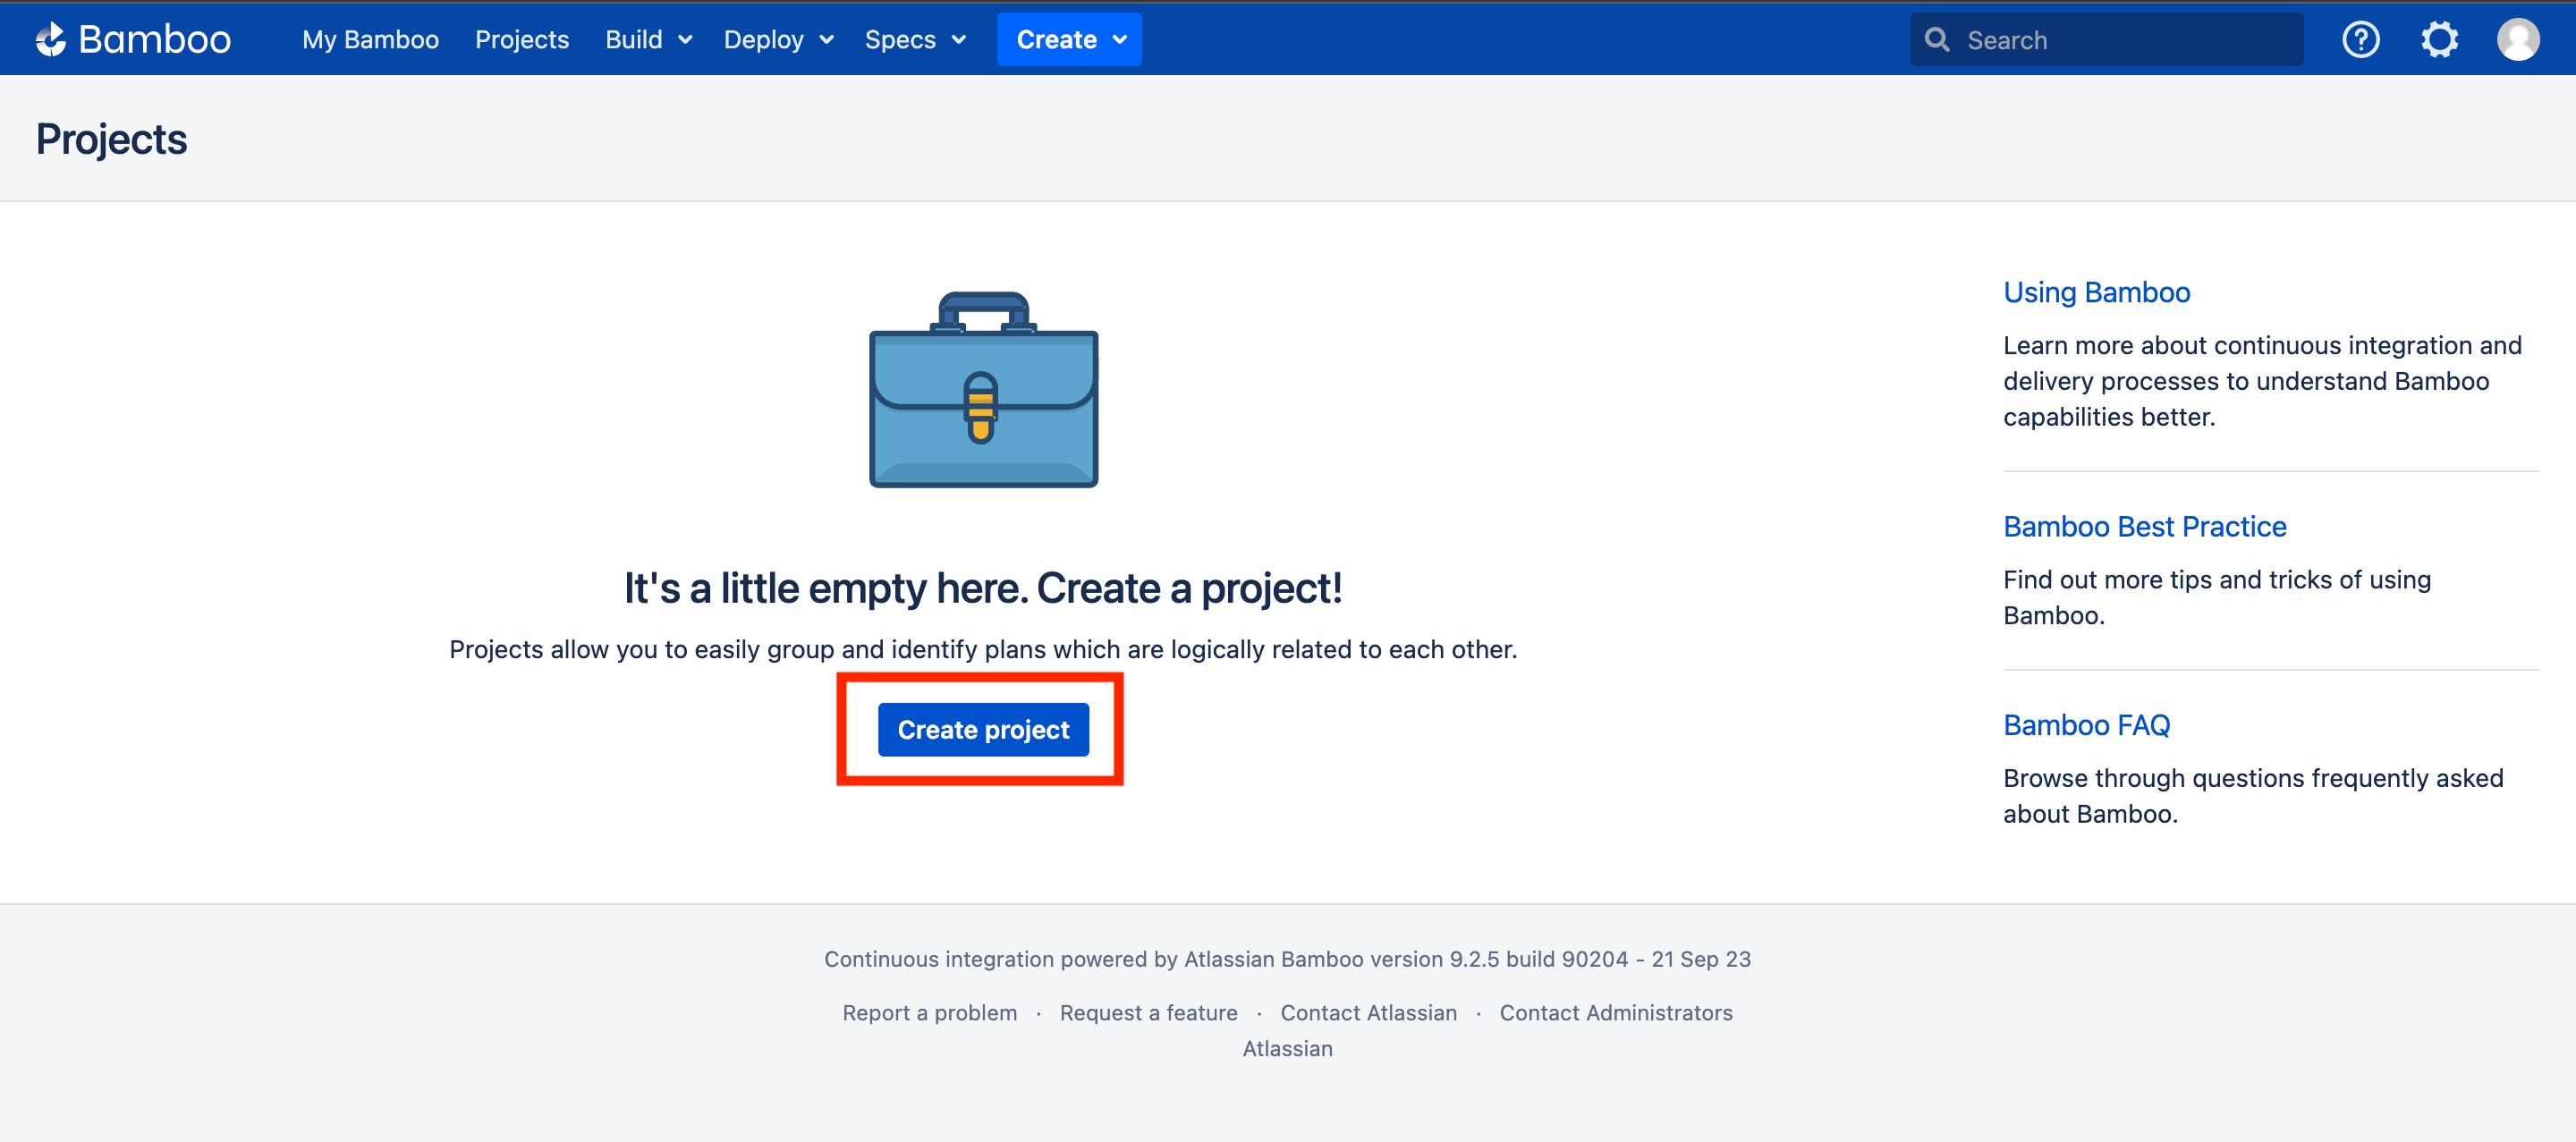Visit the Bamboo FAQ link
Screen dimensions: 2576x1142
(x=2086, y=725)
